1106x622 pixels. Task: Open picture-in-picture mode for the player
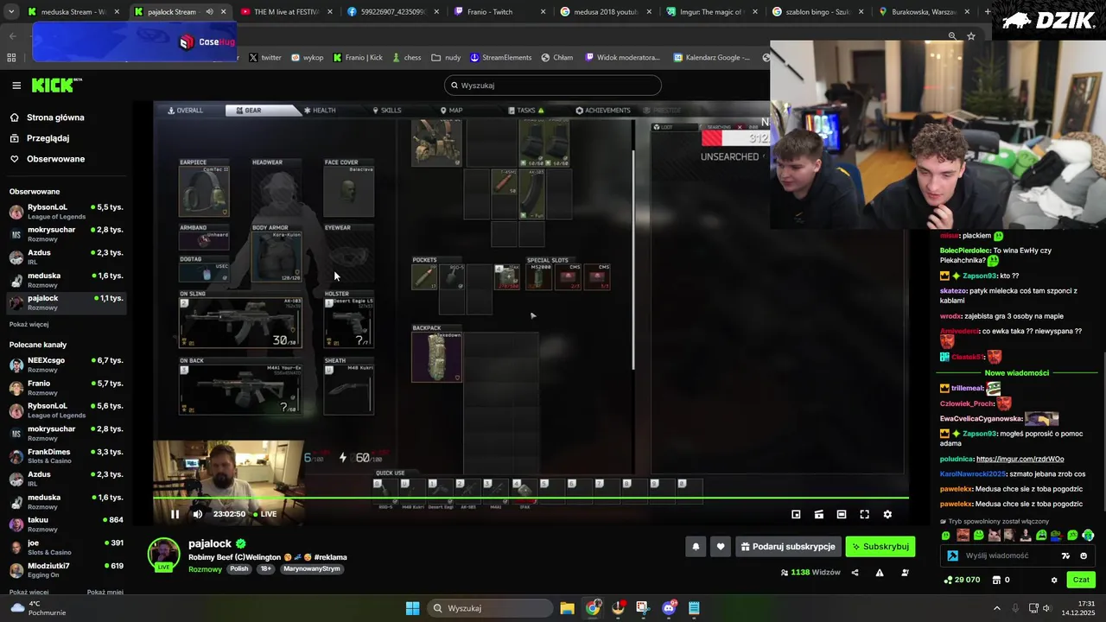[x=796, y=514]
